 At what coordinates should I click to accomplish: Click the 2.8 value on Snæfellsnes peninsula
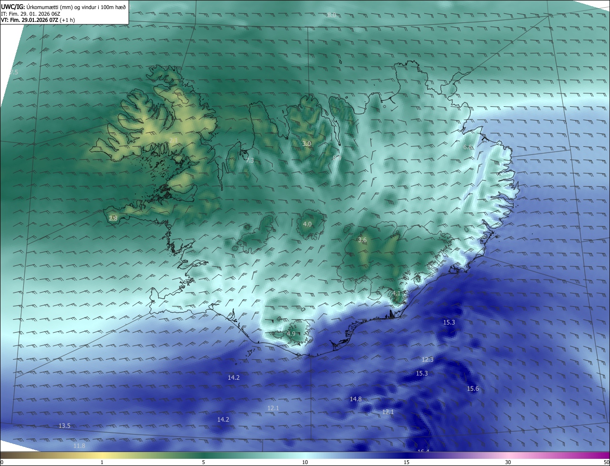coord(113,218)
